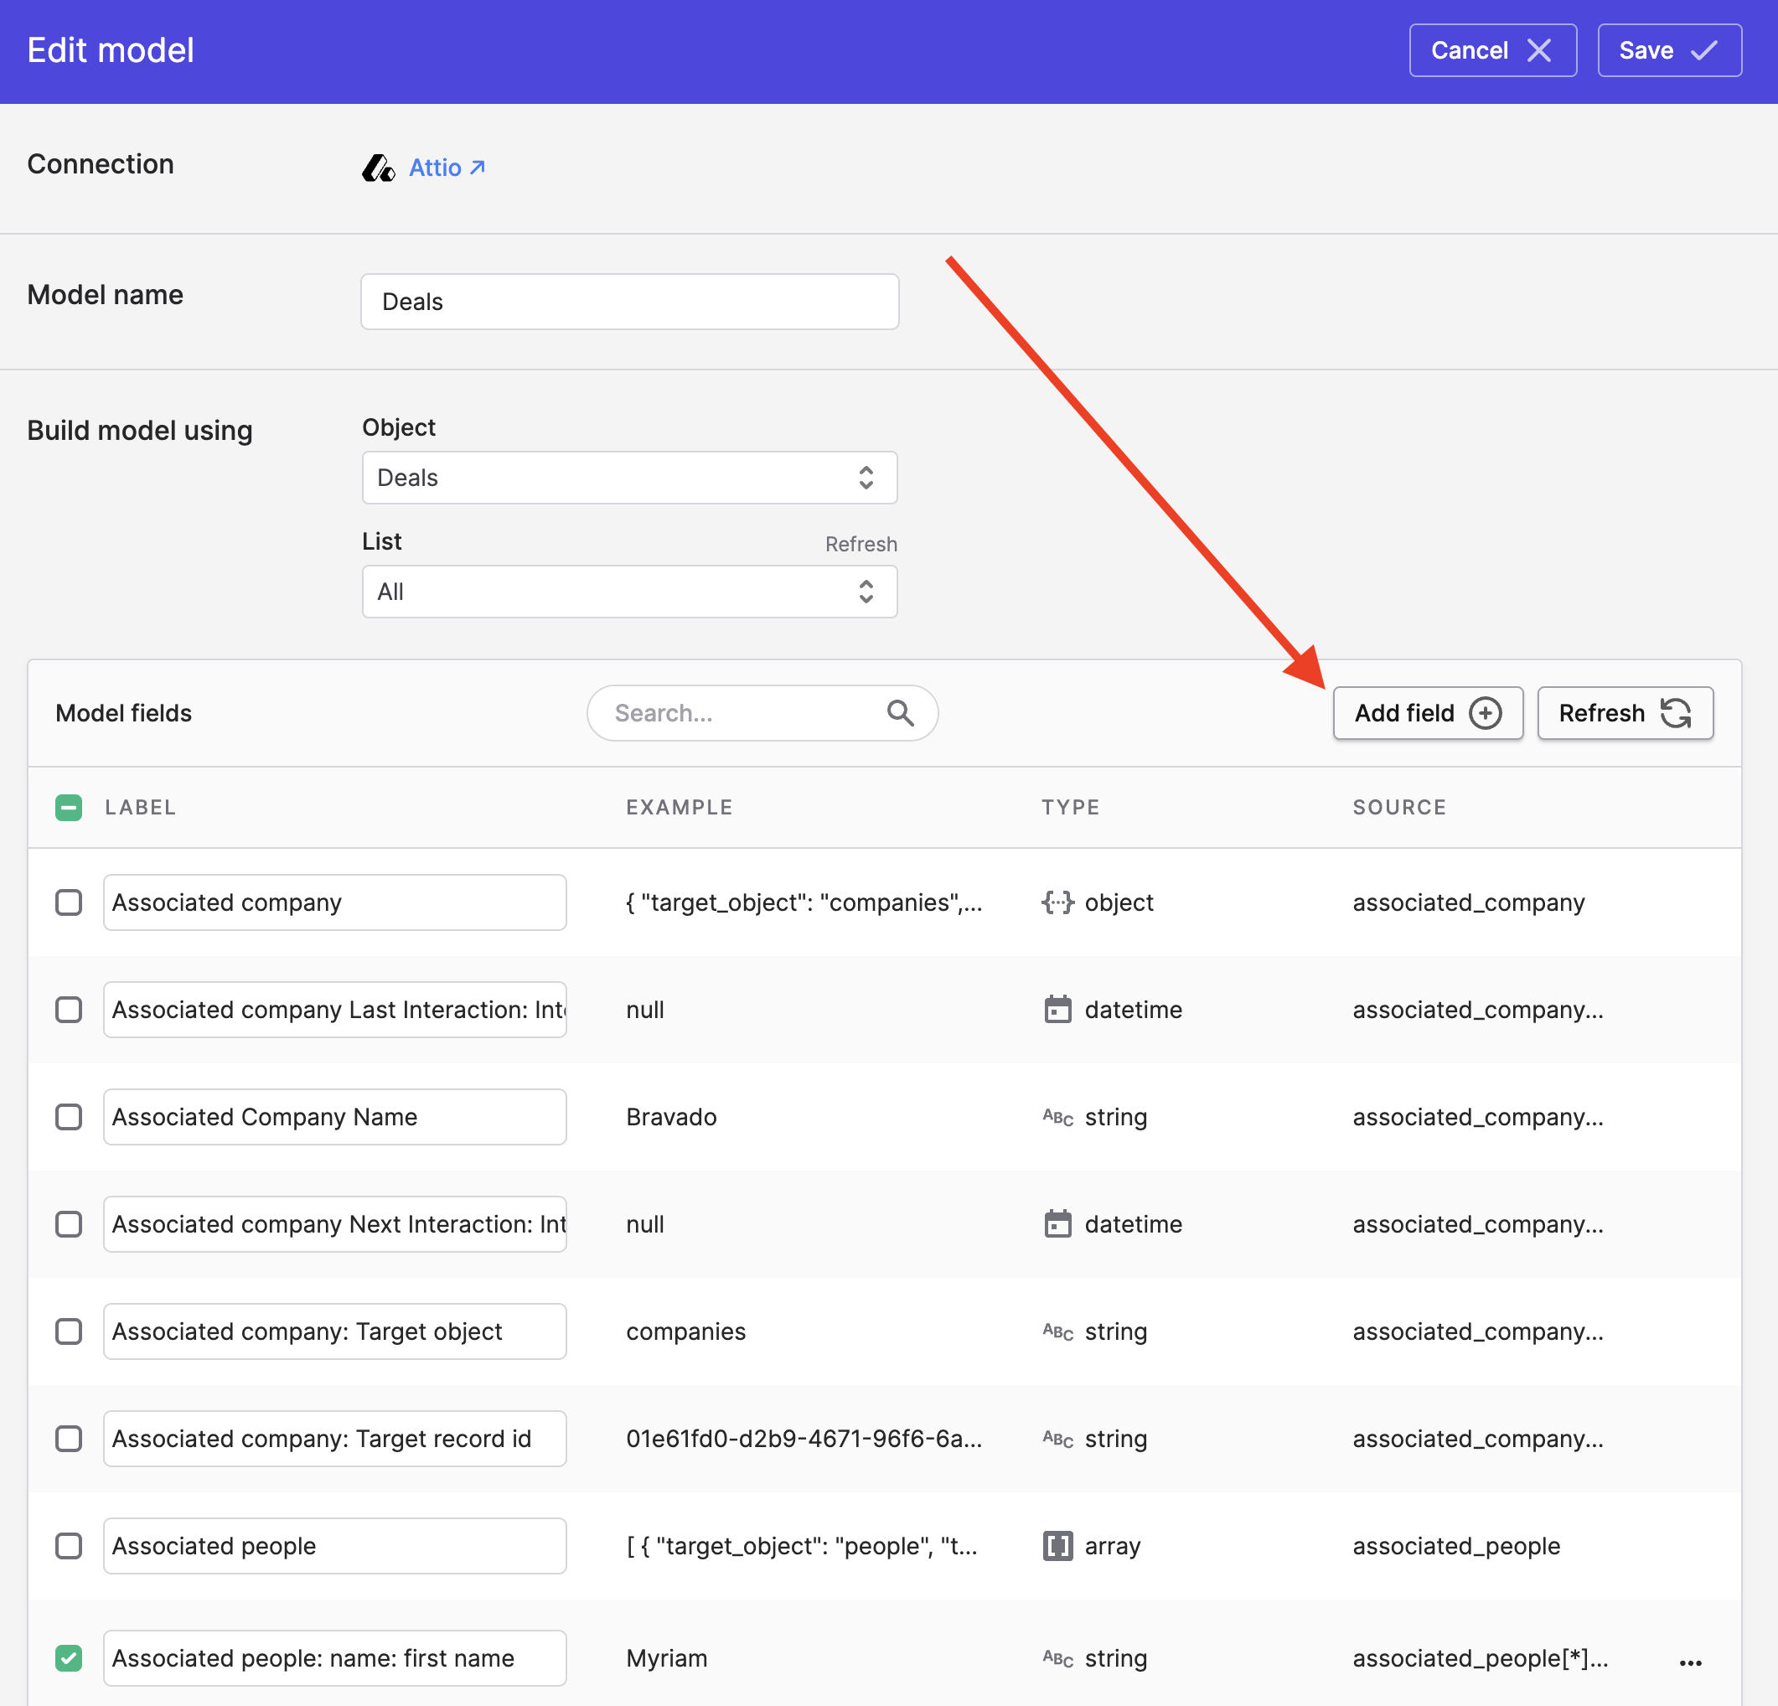The height and width of the screenshot is (1706, 1778).
Task: Save the model changes
Action: tap(1668, 51)
